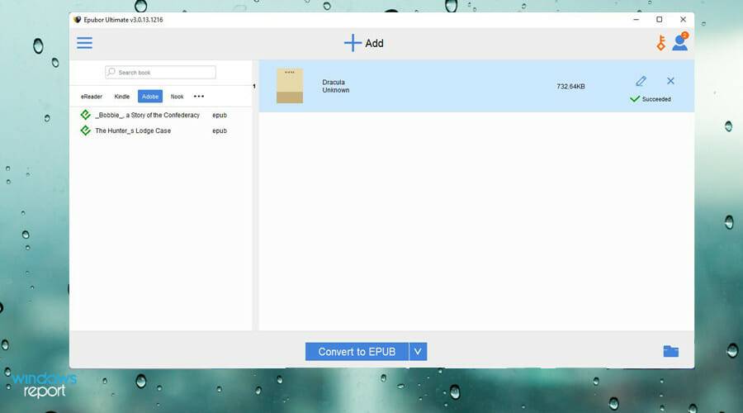Remove Dracula with the X icon
Screen dimensions: 743x413
pyautogui.click(x=670, y=81)
